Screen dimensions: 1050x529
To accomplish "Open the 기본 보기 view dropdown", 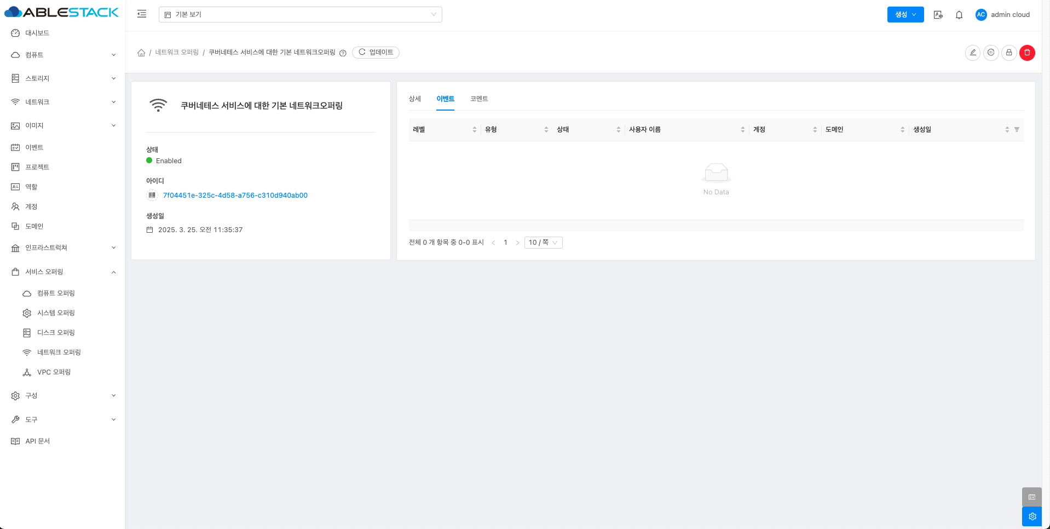I will coord(301,15).
